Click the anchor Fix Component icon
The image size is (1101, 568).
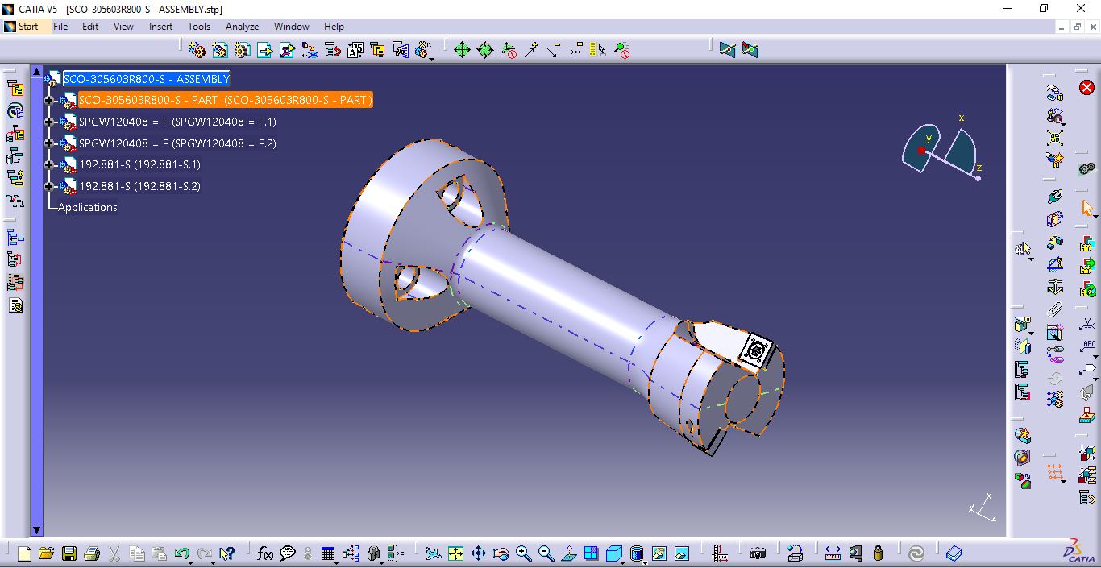pyautogui.click(x=1054, y=287)
